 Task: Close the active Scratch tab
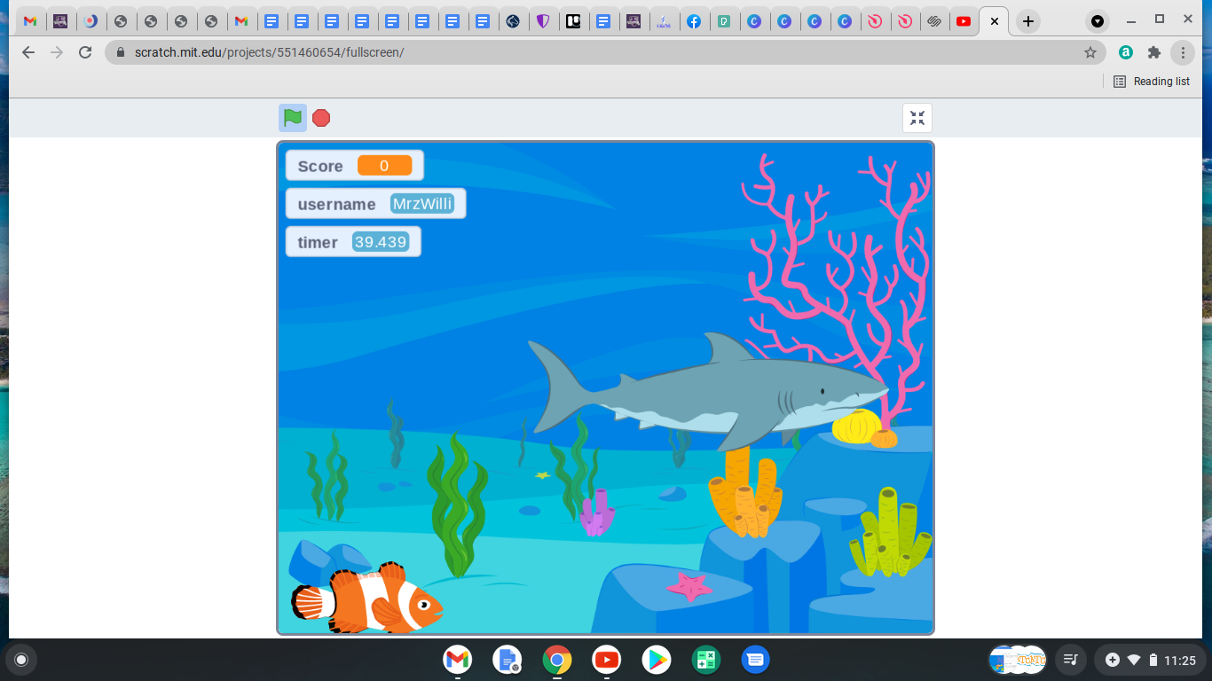pyautogui.click(x=995, y=21)
